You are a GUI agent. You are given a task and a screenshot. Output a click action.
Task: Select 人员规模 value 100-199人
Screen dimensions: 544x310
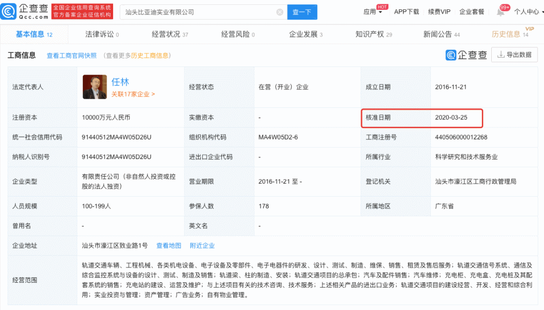click(96, 206)
